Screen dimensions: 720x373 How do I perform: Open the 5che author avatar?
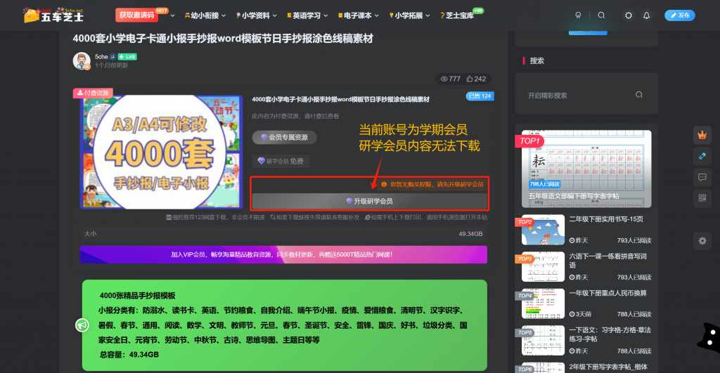82,60
